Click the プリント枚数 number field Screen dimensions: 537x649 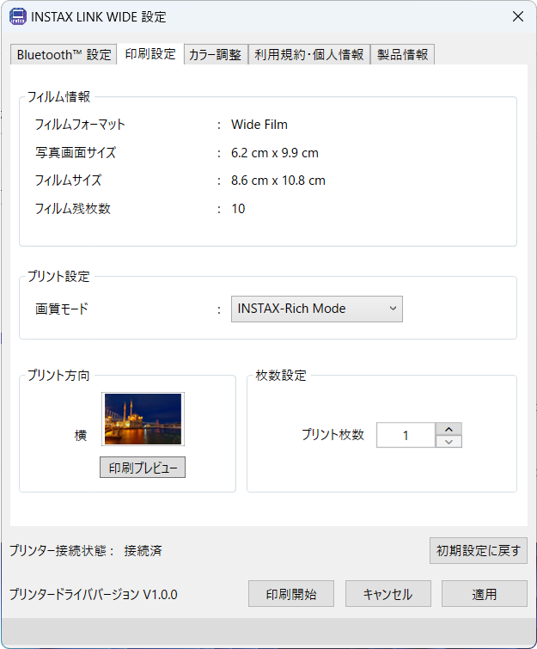(406, 435)
